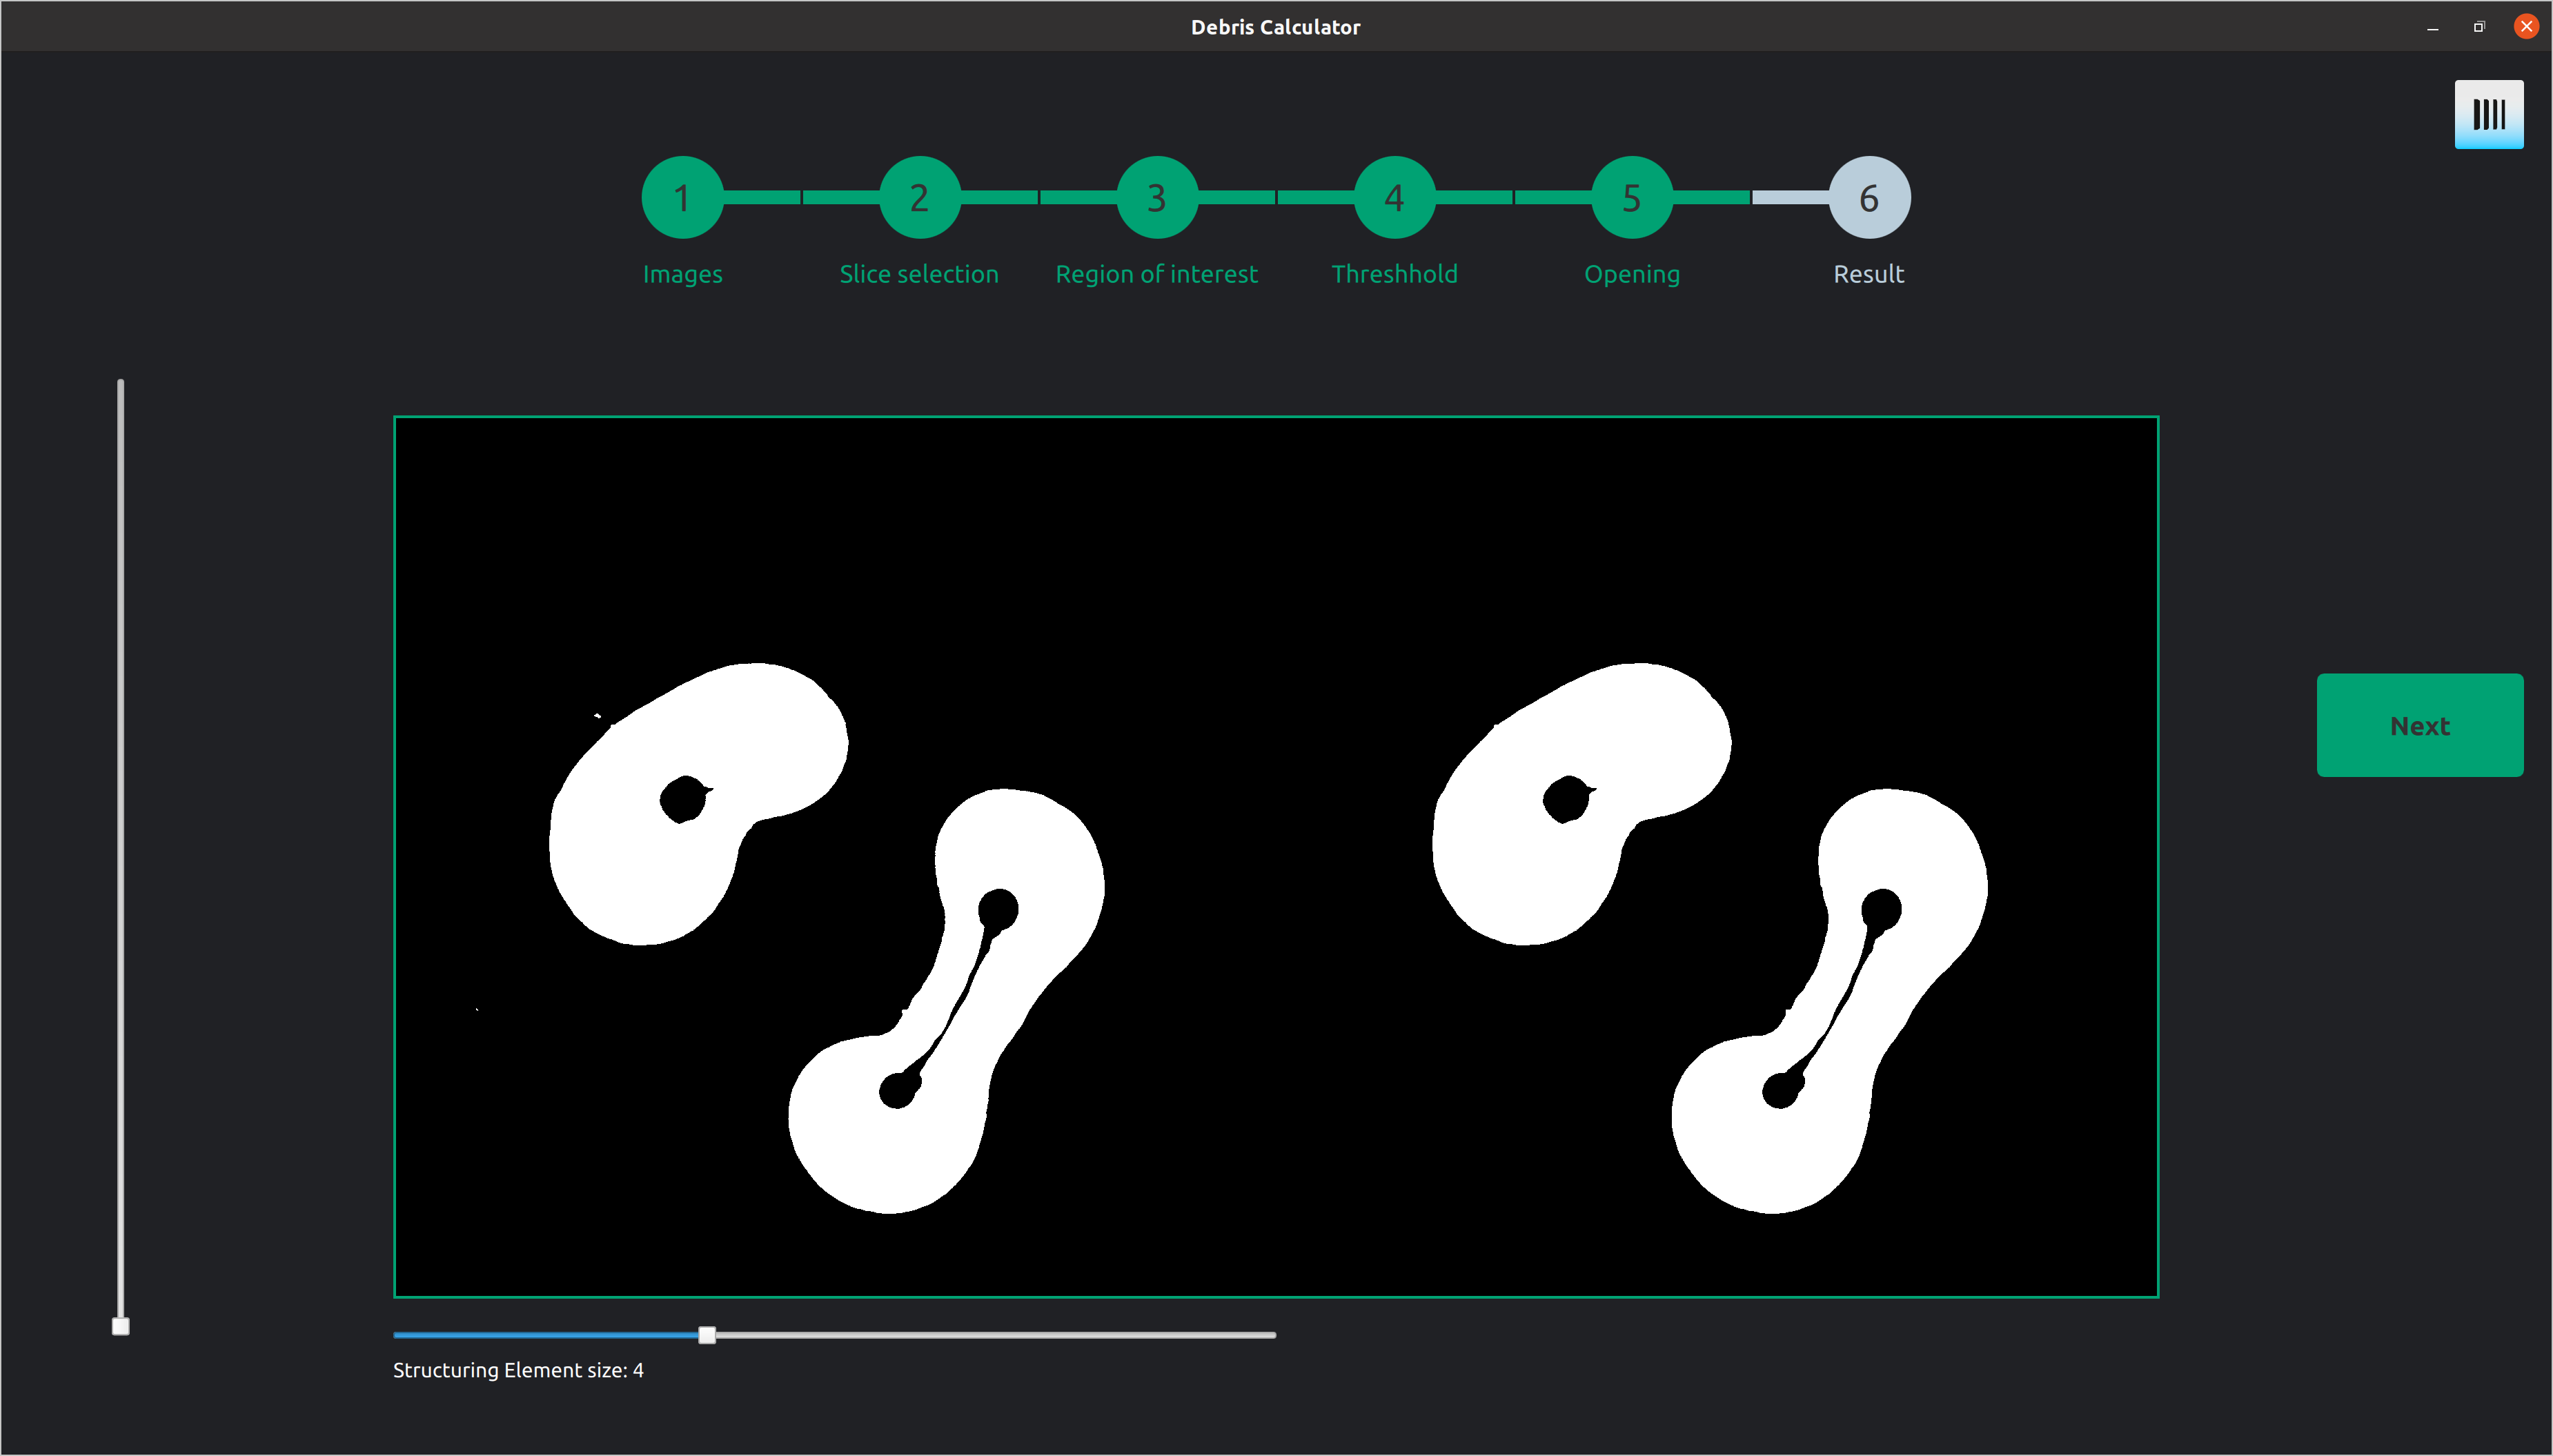Select step 3 Region of interest circle
Viewport: 2553px width, 1456px height.
pyautogui.click(x=1156, y=197)
